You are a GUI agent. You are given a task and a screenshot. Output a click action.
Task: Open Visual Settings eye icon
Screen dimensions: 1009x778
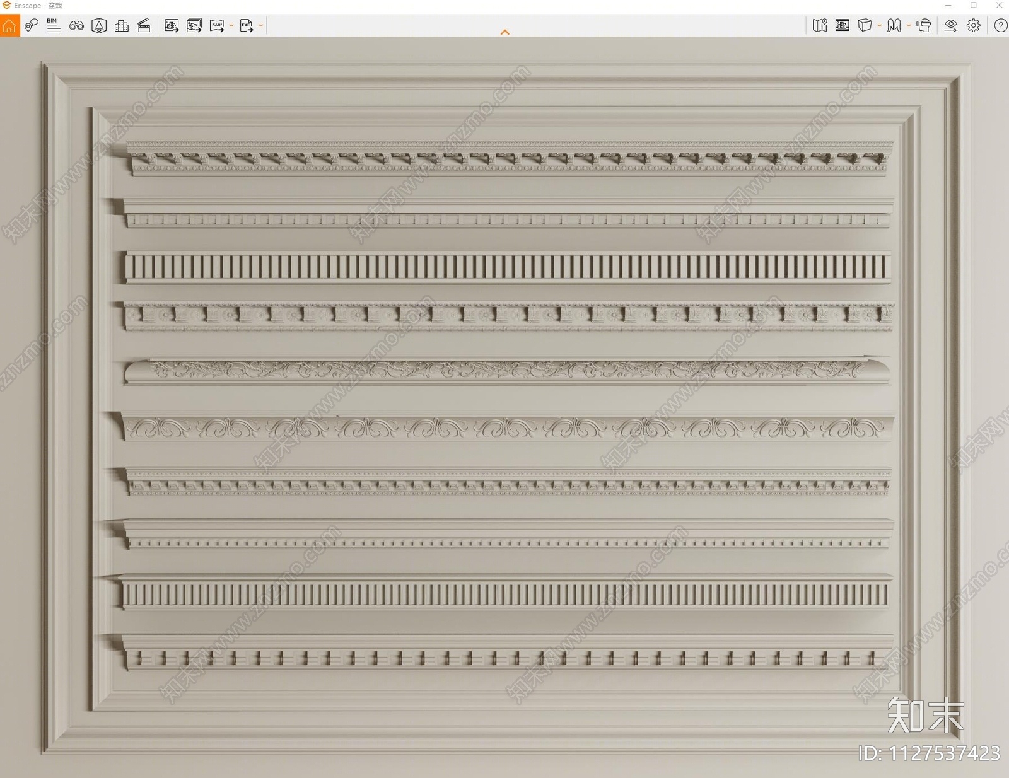pos(951,25)
